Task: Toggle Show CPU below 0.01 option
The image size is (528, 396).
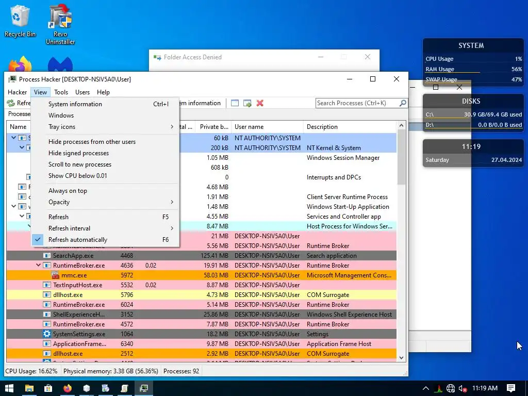Action: [x=105, y=176]
